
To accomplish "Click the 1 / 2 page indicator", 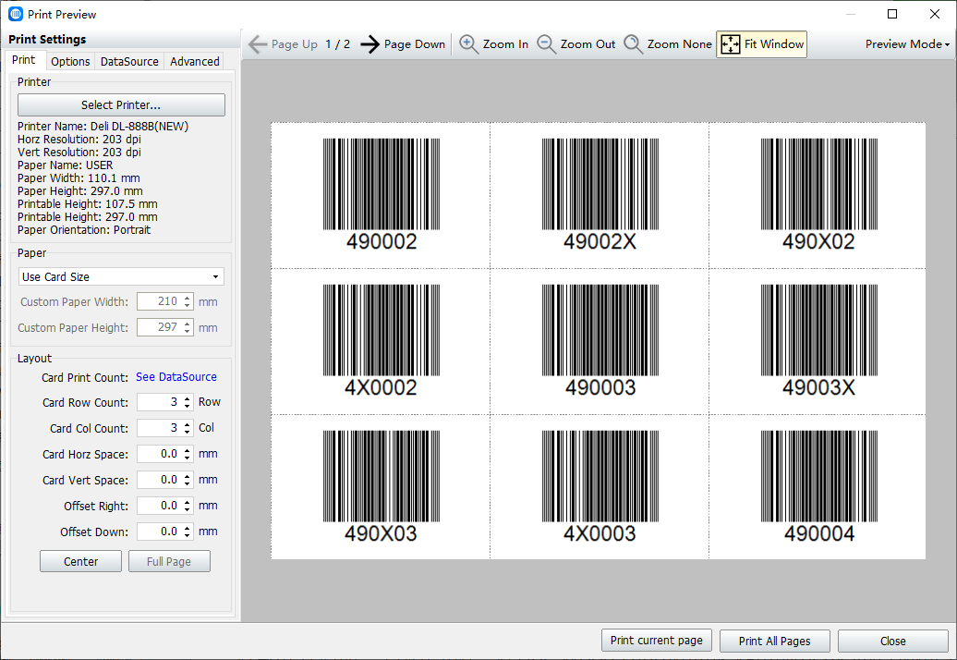I will (337, 44).
